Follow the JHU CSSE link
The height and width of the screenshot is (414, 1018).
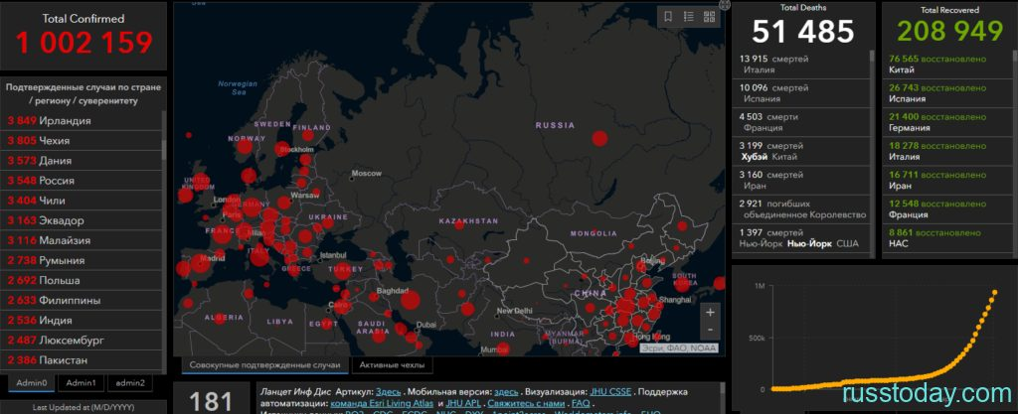(x=610, y=392)
